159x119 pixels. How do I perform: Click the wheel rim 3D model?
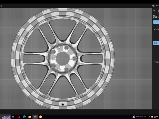(x=63, y=59)
